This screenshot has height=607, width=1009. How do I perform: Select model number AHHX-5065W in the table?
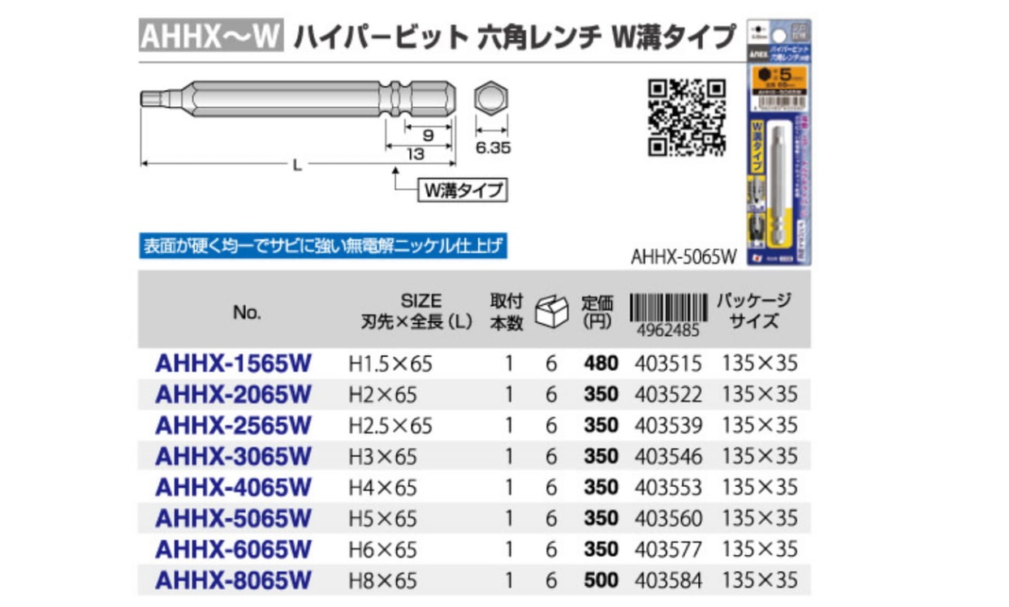pos(233,518)
